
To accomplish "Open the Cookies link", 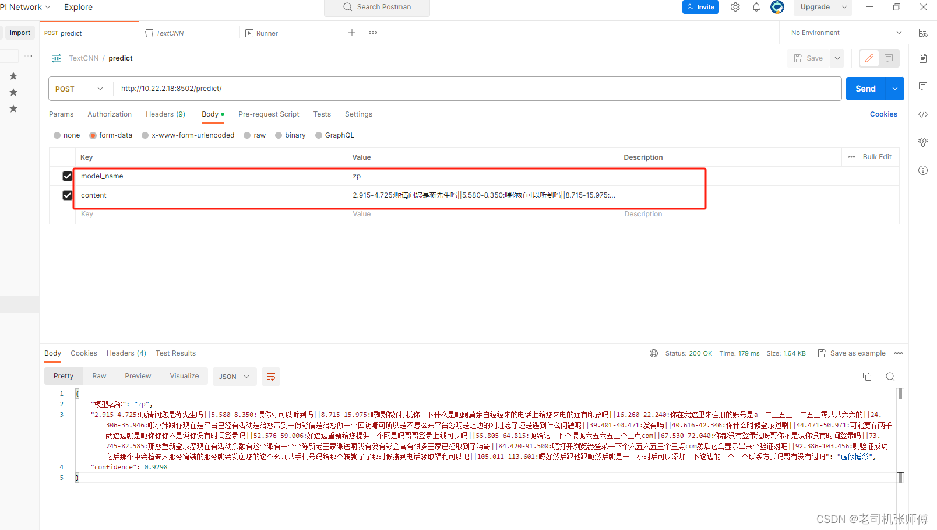I will pos(883,114).
